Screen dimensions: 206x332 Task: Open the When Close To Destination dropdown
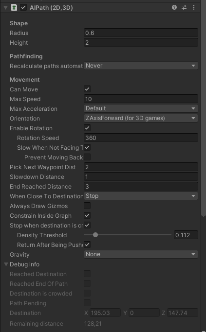tap(141, 196)
